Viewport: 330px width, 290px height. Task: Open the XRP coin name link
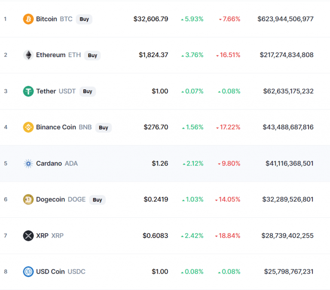(x=50, y=236)
